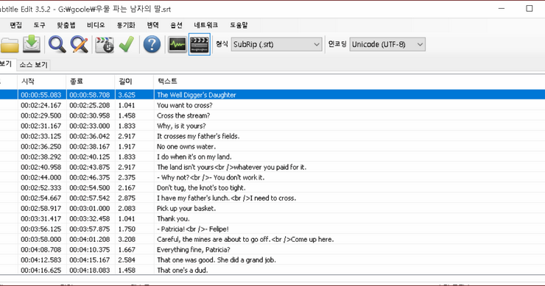Select subtitle line 'Thank you.'
This screenshot has width=545, height=286.
[272, 218]
